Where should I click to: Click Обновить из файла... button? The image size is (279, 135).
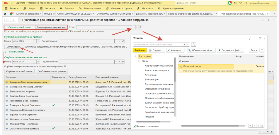coord(201,50)
